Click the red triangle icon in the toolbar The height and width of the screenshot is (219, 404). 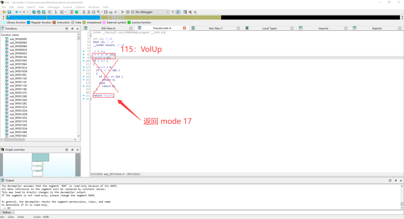click(72, 12)
